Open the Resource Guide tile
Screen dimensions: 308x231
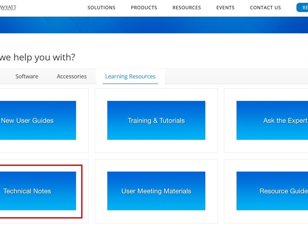pos(272,191)
